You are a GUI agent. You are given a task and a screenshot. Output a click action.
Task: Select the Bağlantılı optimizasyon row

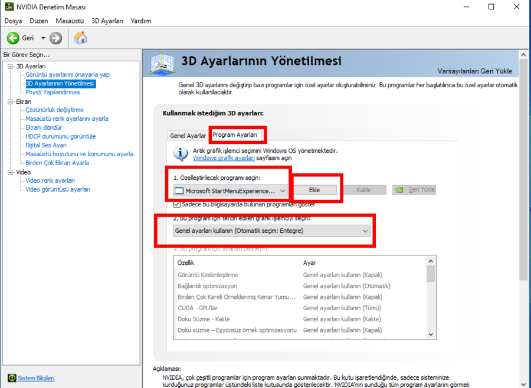click(x=300, y=286)
